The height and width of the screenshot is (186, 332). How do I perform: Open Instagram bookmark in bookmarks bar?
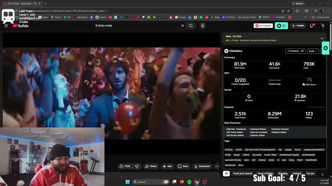point(171,17)
